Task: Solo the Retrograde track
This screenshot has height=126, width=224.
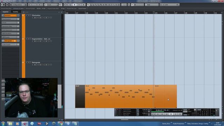Action: point(30,62)
